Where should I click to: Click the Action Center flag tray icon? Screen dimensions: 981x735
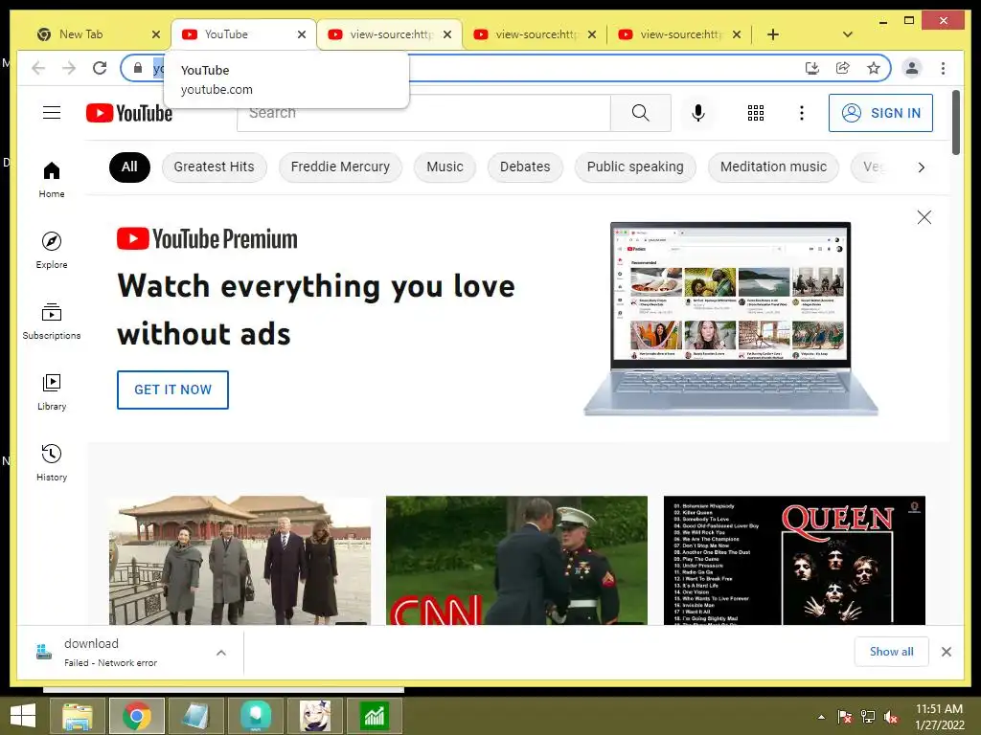(x=845, y=717)
